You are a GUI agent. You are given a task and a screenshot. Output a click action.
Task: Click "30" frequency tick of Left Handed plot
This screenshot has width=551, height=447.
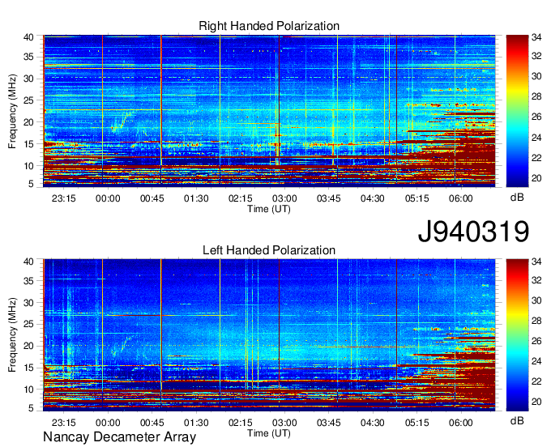click(x=28, y=303)
